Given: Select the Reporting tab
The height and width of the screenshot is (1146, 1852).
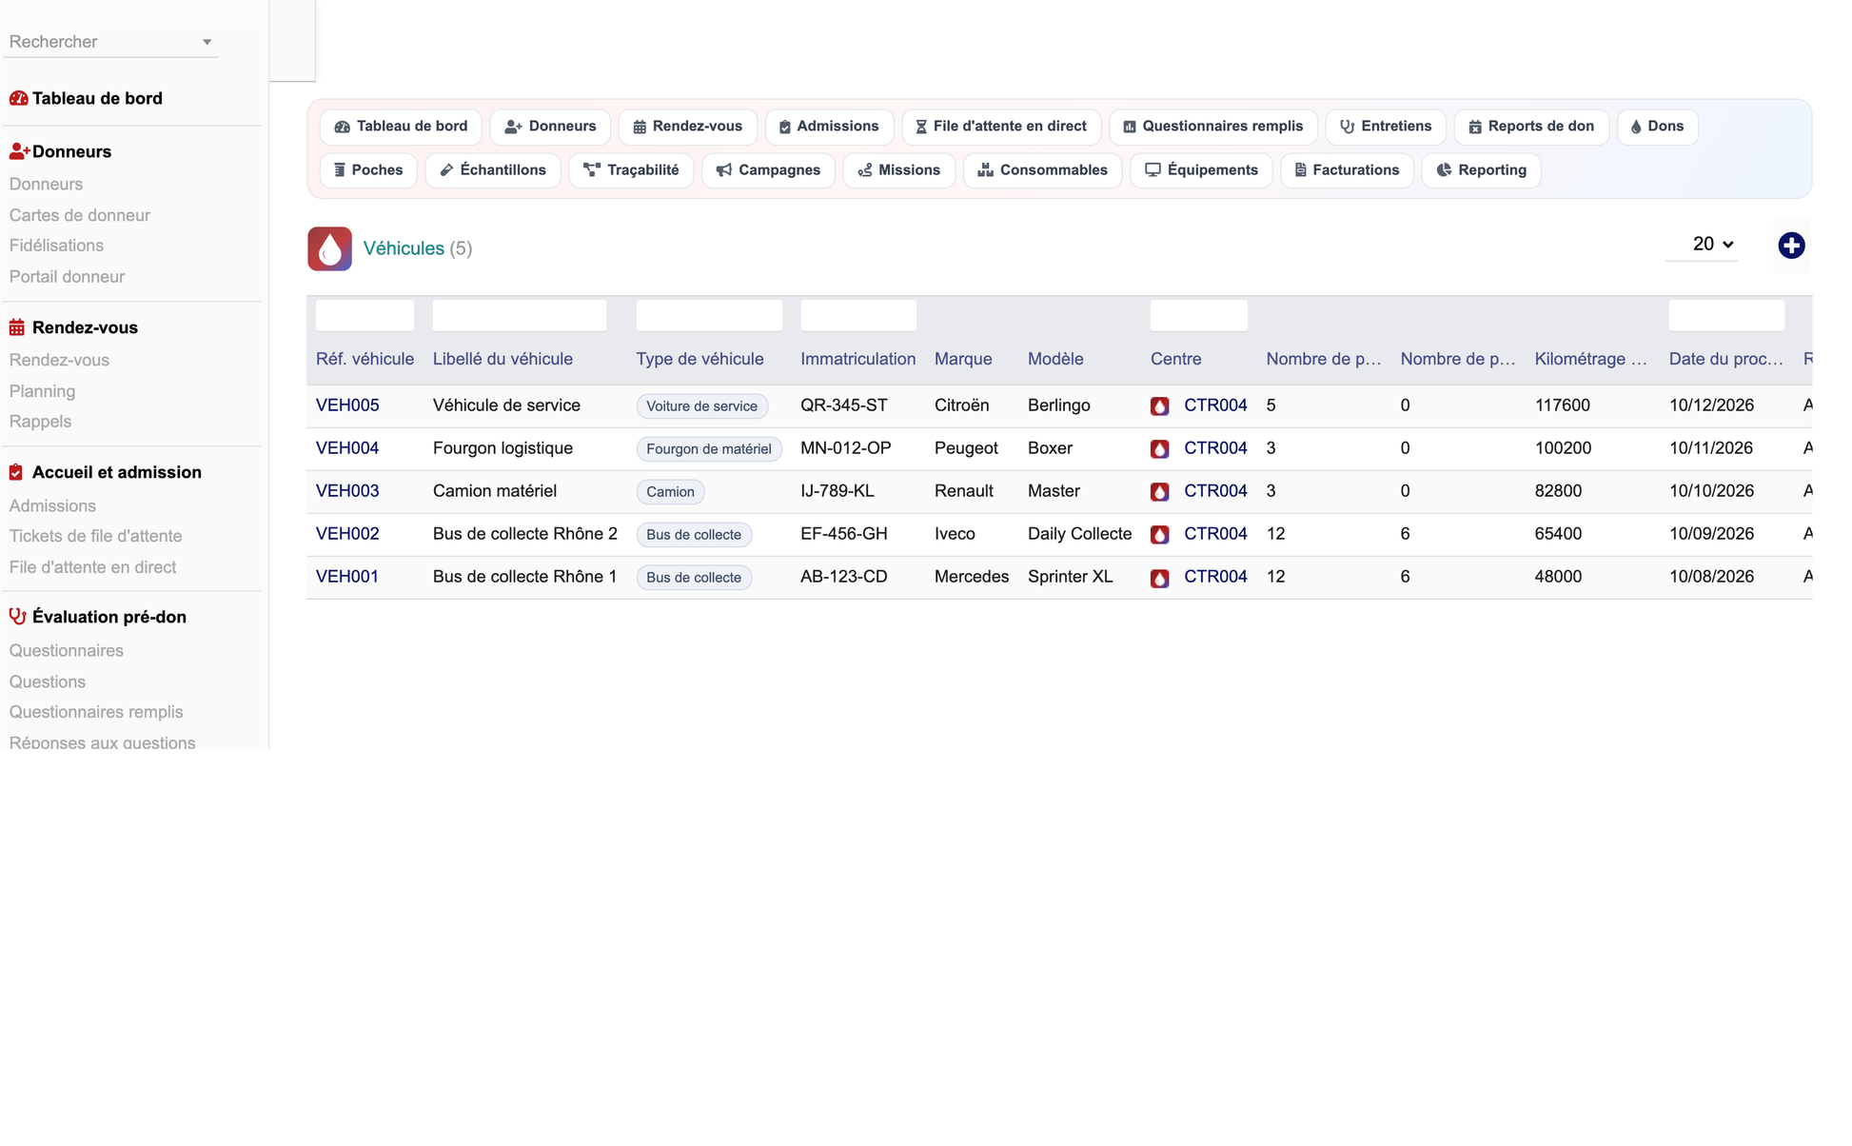Looking at the screenshot, I should [x=1481, y=170].
